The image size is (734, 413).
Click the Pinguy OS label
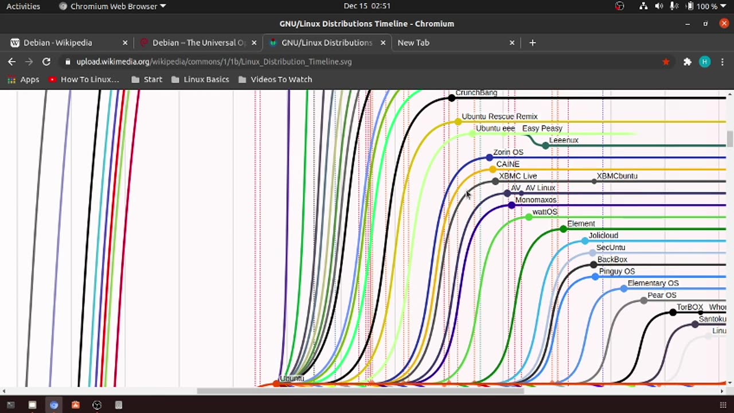coord(617,271)
